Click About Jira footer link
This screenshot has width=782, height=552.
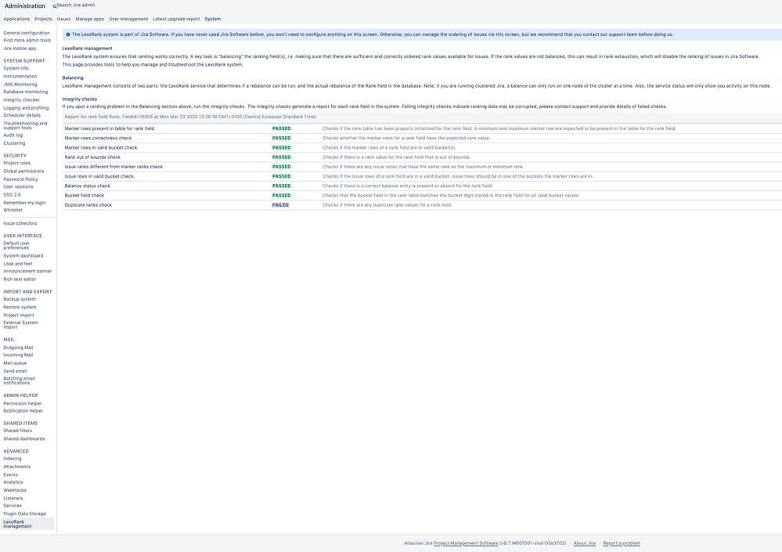[584, 543]
